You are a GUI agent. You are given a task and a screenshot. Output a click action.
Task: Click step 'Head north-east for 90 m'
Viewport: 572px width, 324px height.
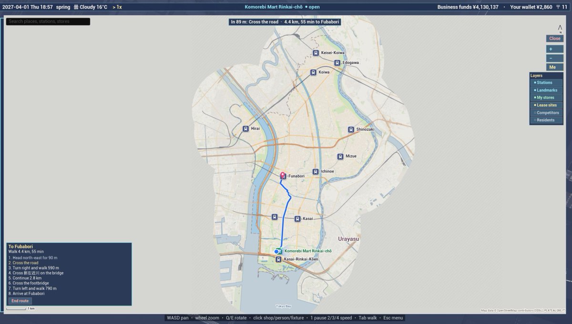(33, 258)
